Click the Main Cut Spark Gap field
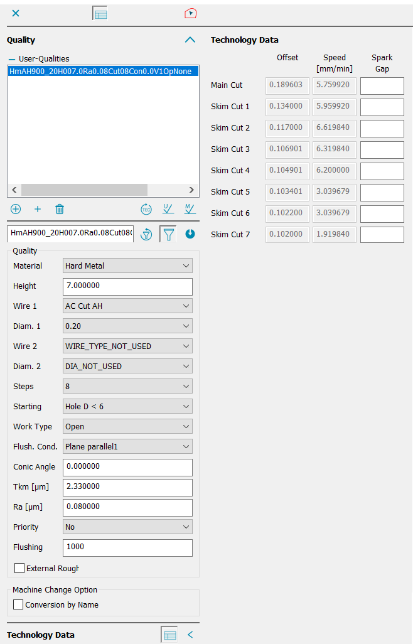Screen dimensions: 413x644 tap(382, 85)
